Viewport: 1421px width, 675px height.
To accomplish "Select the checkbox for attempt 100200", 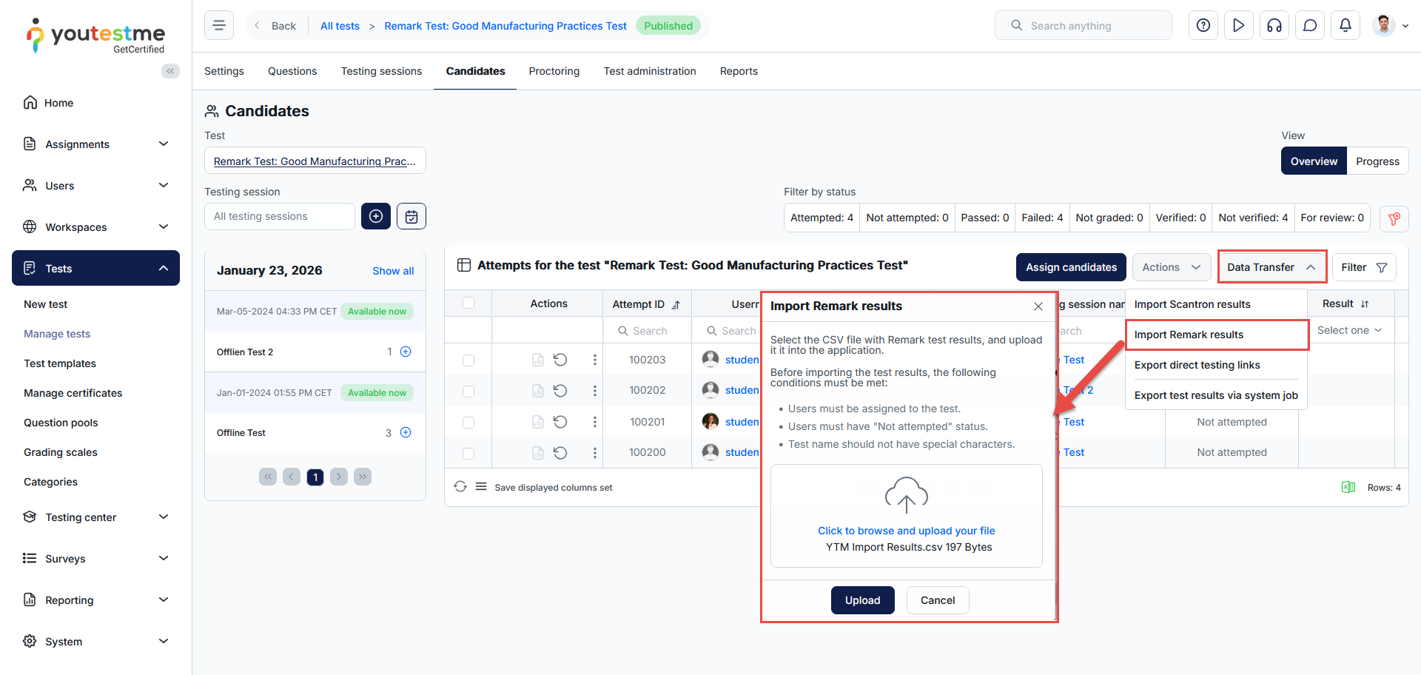I will 468,453.
